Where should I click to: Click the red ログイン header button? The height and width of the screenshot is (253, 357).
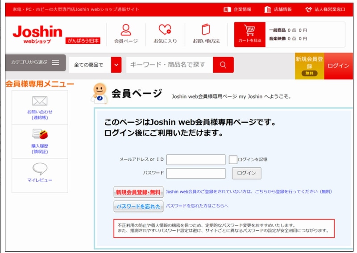pos(339,66)
